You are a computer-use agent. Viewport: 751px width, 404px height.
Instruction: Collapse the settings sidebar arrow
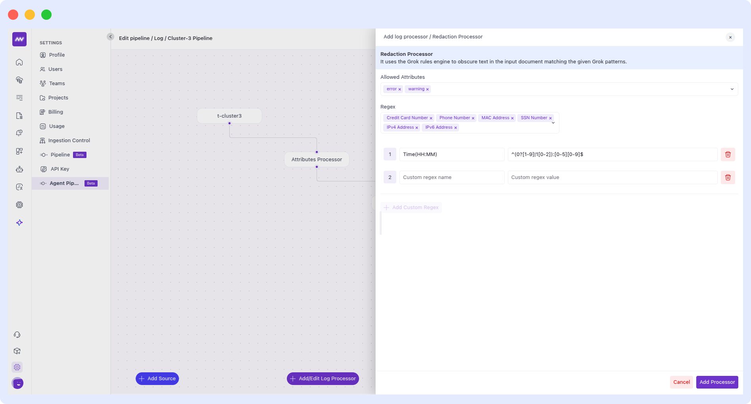pyautogui.click(x=110, y=37)
